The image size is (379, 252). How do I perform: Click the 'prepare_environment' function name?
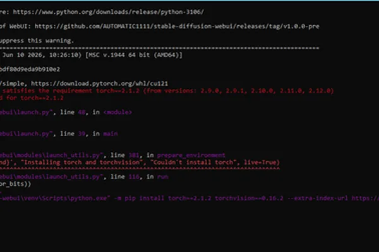[191, 156]
